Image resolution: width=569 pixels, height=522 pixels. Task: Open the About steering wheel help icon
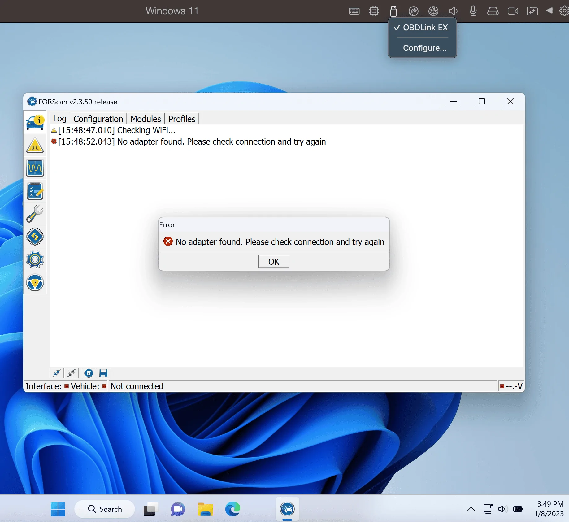[x=35, y=283]
